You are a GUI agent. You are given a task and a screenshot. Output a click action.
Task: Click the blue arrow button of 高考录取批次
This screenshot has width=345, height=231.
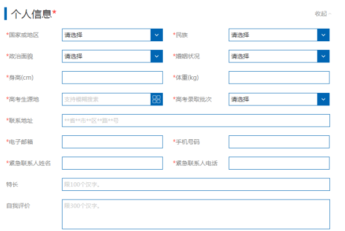(x=323, y=99)
